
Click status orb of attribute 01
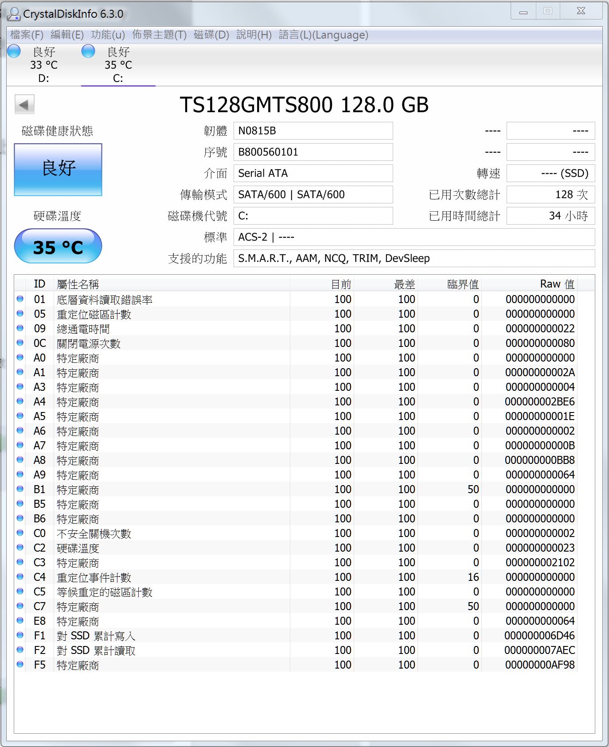pos(20,299)
